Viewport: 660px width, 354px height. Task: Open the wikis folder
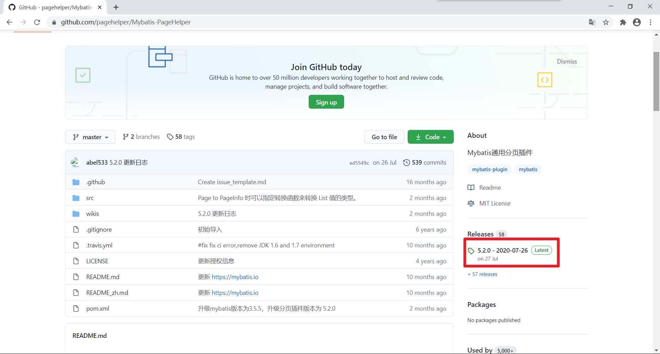coord(92,214)
